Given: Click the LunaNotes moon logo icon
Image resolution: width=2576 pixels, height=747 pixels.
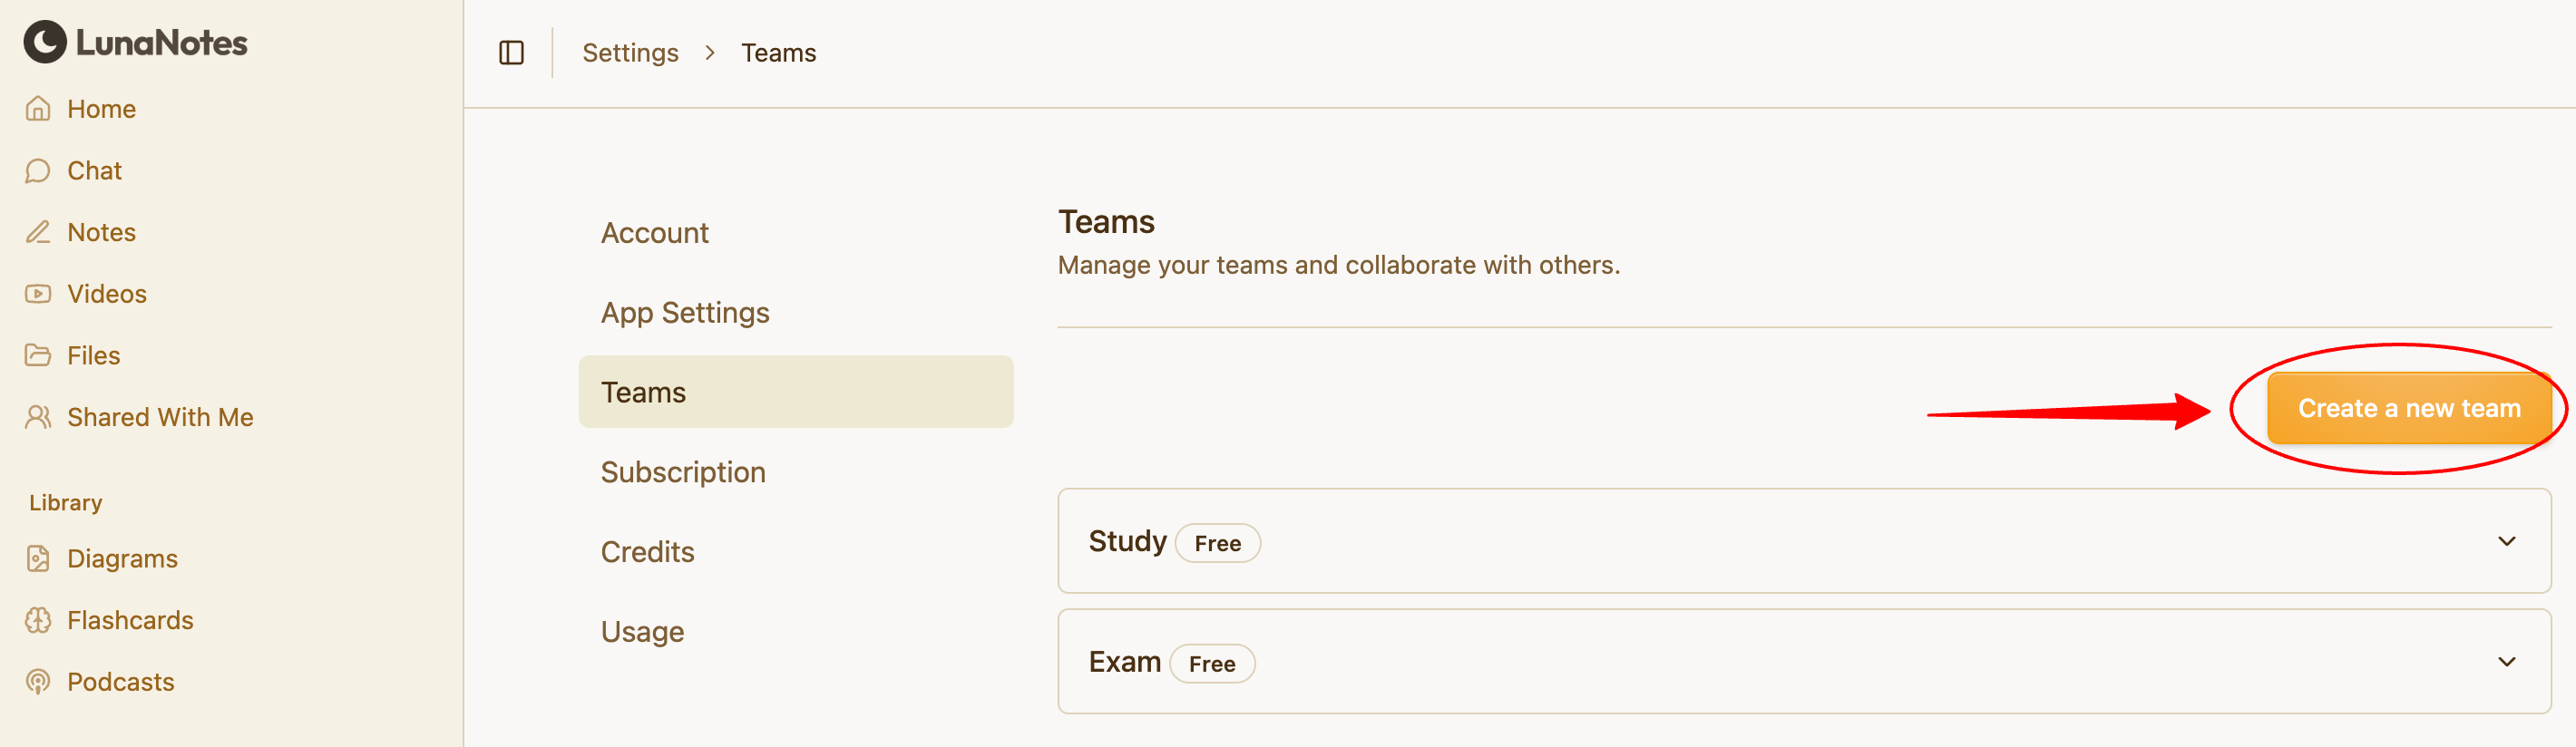Looking at the screenshot, I should pos(45,43).
